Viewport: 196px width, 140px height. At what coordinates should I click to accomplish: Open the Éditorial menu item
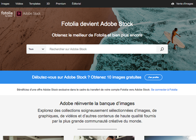pyautogui.click(x=76, y=4)
